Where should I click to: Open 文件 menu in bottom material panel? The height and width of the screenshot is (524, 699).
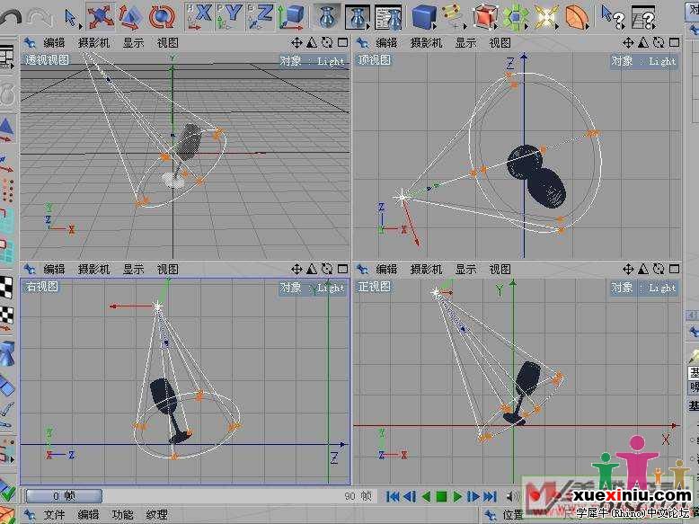pyautogui.click(x=54, y=515)
